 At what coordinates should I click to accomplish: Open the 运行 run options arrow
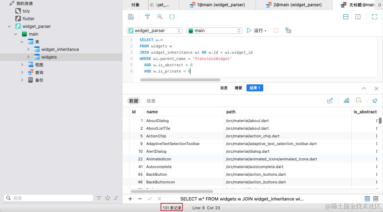[x=266, y=31]
